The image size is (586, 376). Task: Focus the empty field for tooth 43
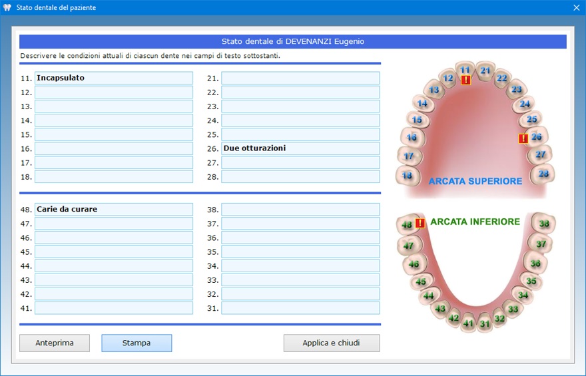click(114, 280)
